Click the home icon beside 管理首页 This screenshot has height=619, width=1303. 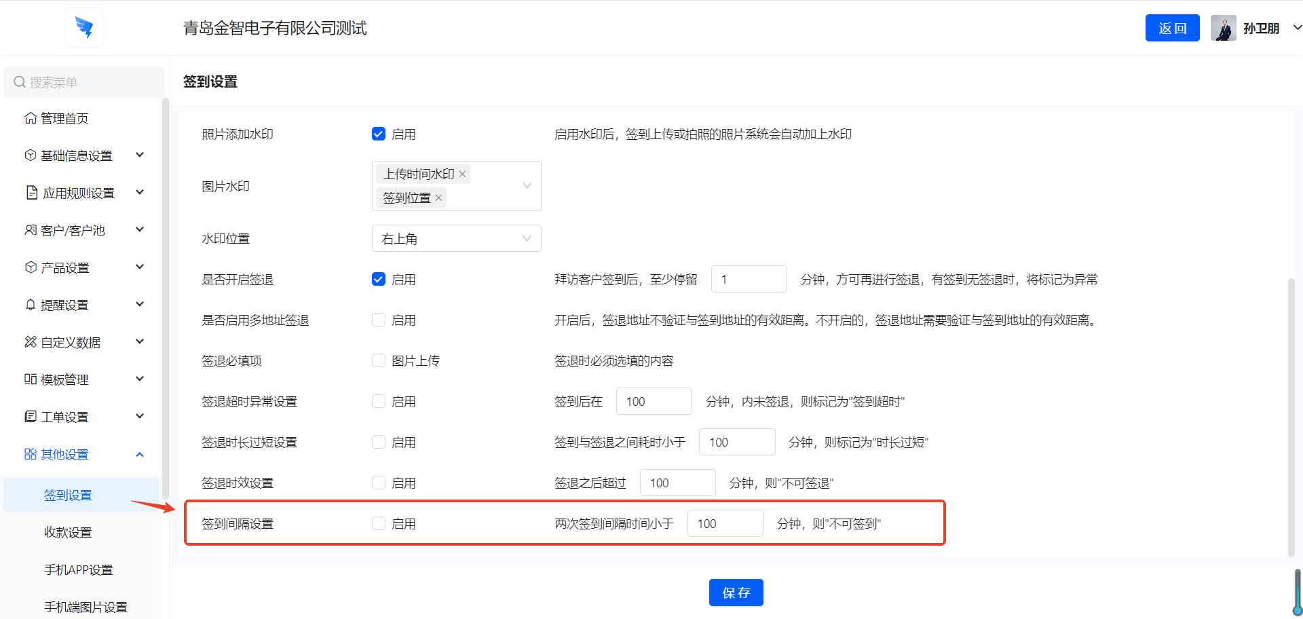31,118
